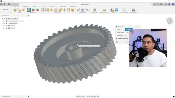Viewport: 175px width, 98px height.
Task: Click the Generate Face Groups icon
Action: point(33,10)
